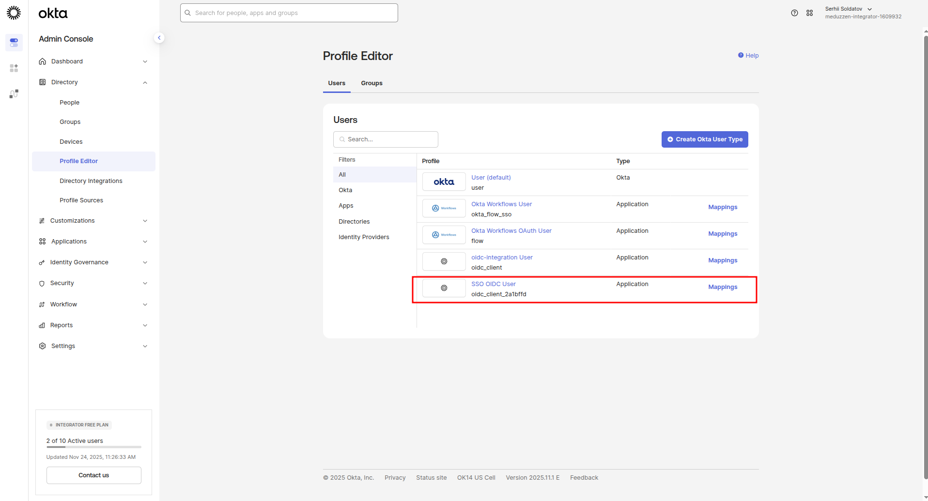Screen dimensions: 928x501
Task: Click the blue Help icon near Profile Editor
Action: tap(741, 55)
